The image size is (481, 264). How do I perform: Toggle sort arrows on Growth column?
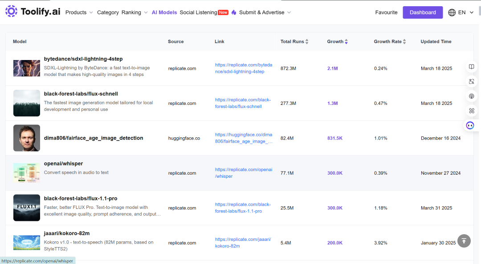pyautogui.click(x=346, y=42)
